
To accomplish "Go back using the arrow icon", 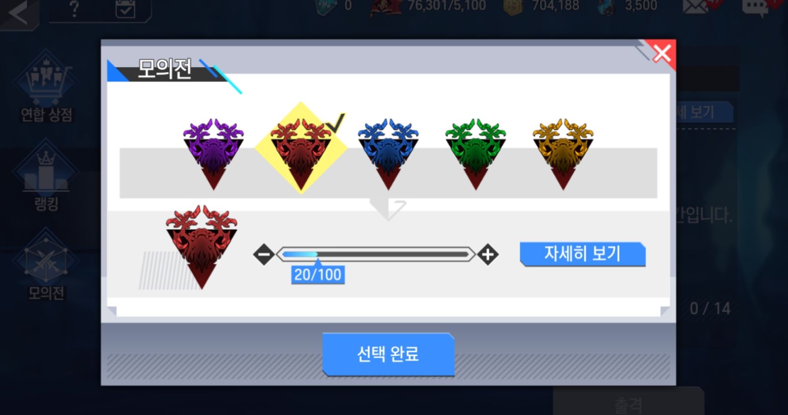I will click(17, 13).
